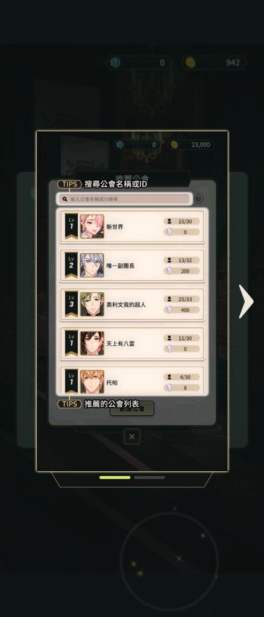This screenshot has height=617, width=264.
Task: Close the recommended guild dialog with X
Action: point(132,436)
